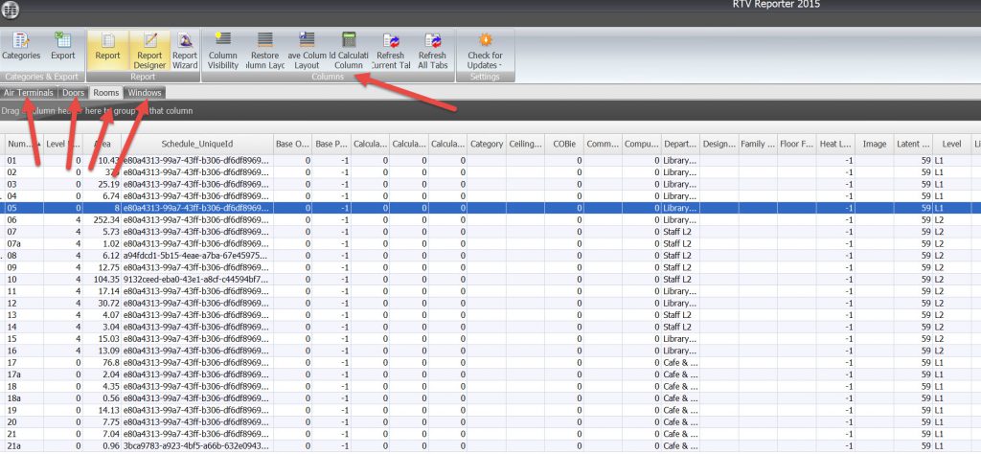
Task: Add Calculation Column
Action: point(348,50)
